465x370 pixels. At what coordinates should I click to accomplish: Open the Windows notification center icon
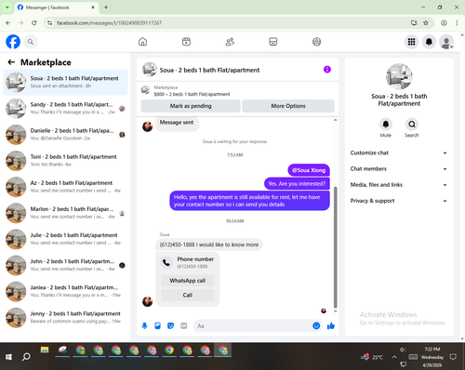point(453,357)
